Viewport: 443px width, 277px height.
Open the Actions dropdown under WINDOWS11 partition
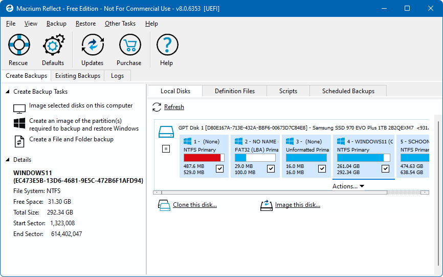tap(348, 186)
